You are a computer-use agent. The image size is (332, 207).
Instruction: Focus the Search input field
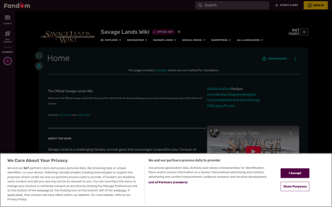(x=232, y=6)
